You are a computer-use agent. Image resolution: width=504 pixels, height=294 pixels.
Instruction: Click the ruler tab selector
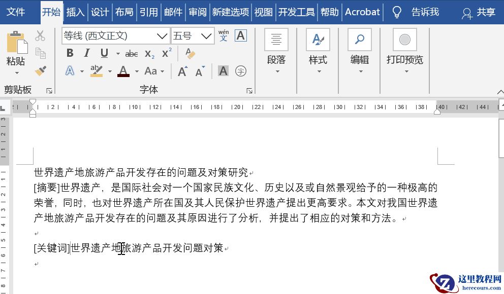3,108
